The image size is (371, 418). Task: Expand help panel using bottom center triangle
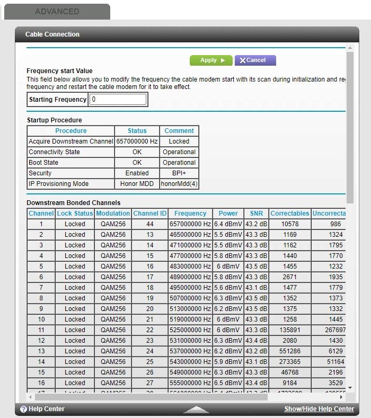pyautogui.click(x=196, y=409)
